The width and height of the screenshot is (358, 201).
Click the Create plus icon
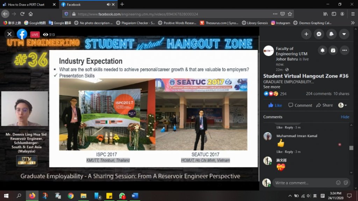[306, 34]
